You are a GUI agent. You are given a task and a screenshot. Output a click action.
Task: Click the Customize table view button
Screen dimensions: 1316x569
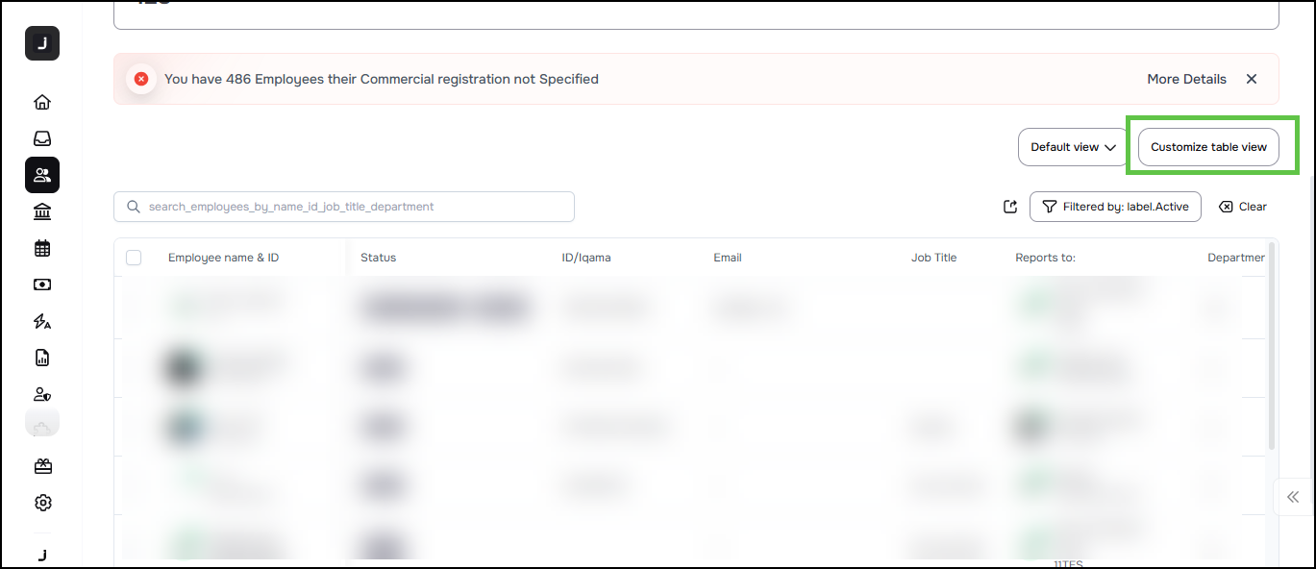tap(1208, 147)
